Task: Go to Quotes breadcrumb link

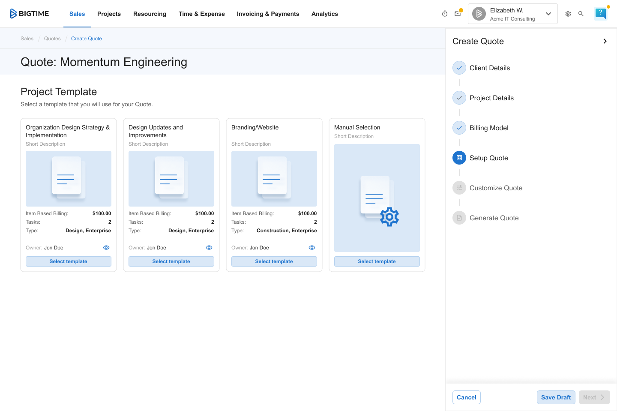Action: (52, 39)
